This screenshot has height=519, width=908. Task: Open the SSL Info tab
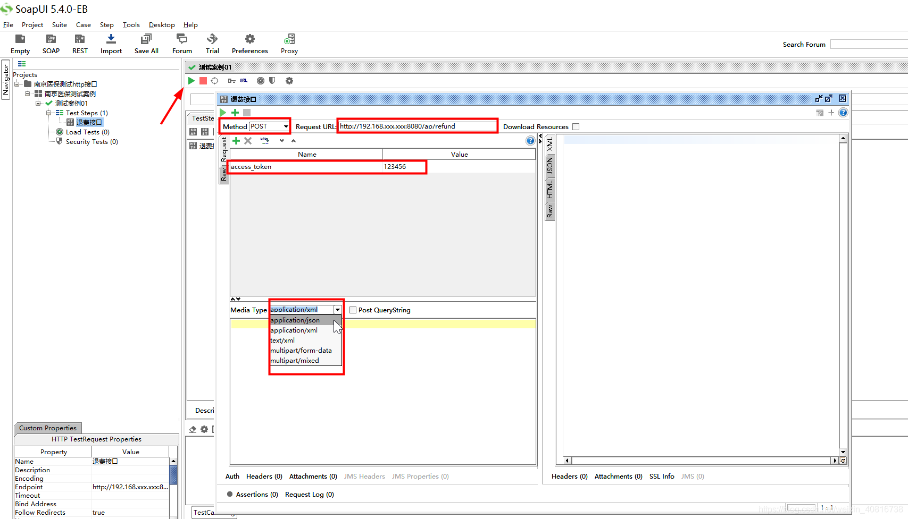point(662,477)
